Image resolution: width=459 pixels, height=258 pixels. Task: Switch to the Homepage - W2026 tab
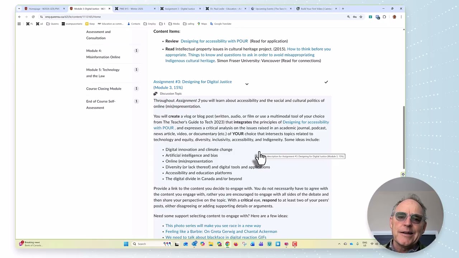[44, 9]
